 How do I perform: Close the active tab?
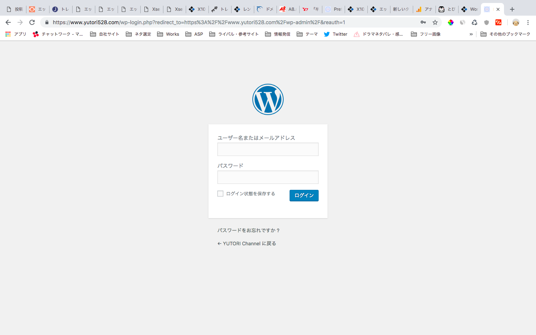(498, 9)
